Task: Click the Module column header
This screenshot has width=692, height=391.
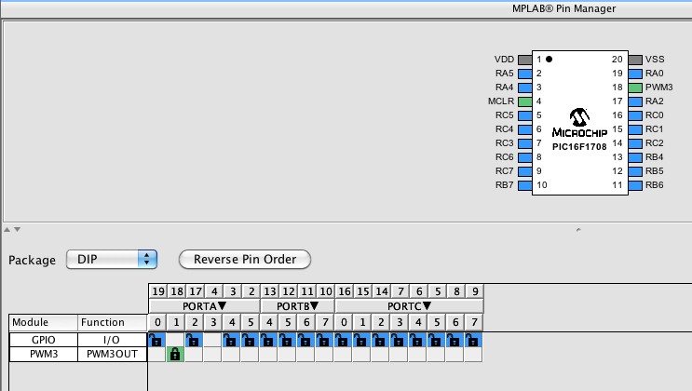Action: pyautogui.click(x=43, y=322)
